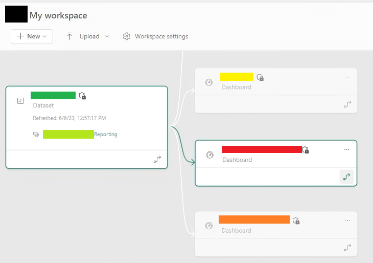Click sensitivity shield on yellow-titled Dashboard
This screenshot has height=263, width=373.
coord(260,77)
